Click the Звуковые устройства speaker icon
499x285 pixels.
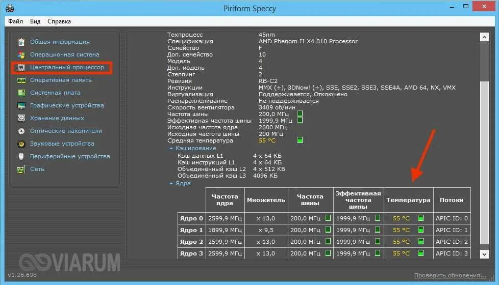click(x=21, y=144)
